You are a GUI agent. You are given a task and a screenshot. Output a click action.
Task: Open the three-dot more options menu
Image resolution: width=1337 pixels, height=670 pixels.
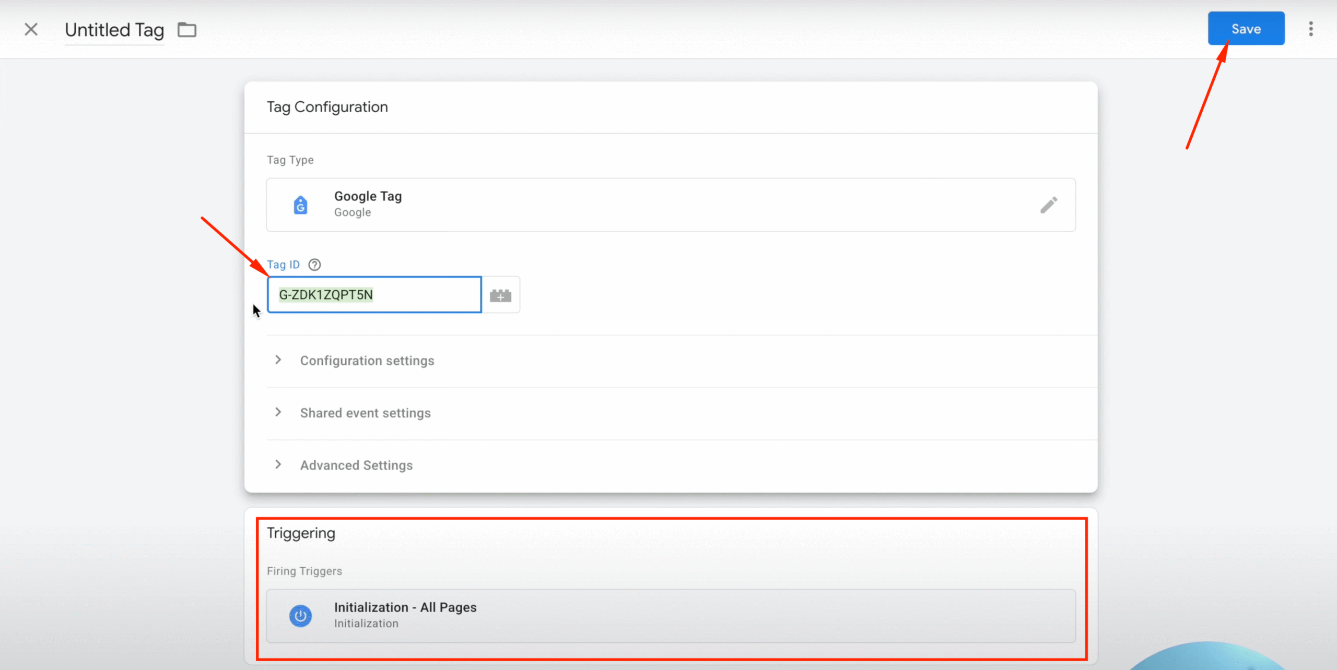(x=1310, y=29)
